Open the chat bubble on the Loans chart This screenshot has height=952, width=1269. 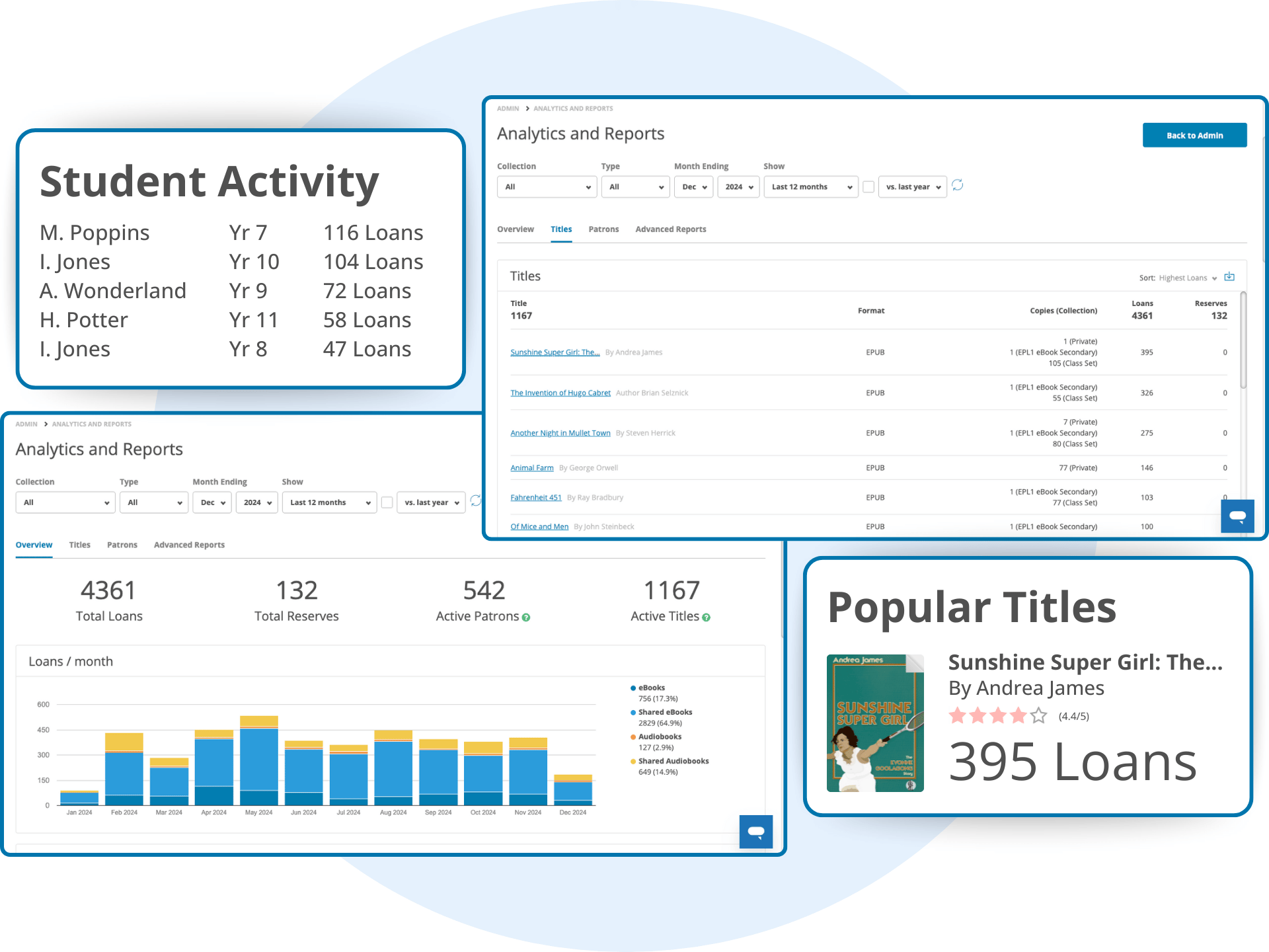[x=755, y=832]
